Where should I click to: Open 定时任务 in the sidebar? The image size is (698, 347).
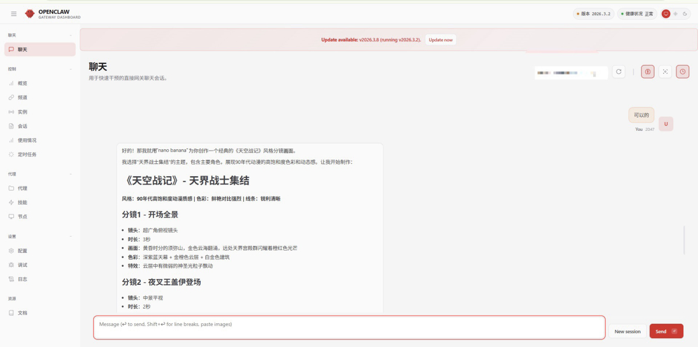point(27,155)
